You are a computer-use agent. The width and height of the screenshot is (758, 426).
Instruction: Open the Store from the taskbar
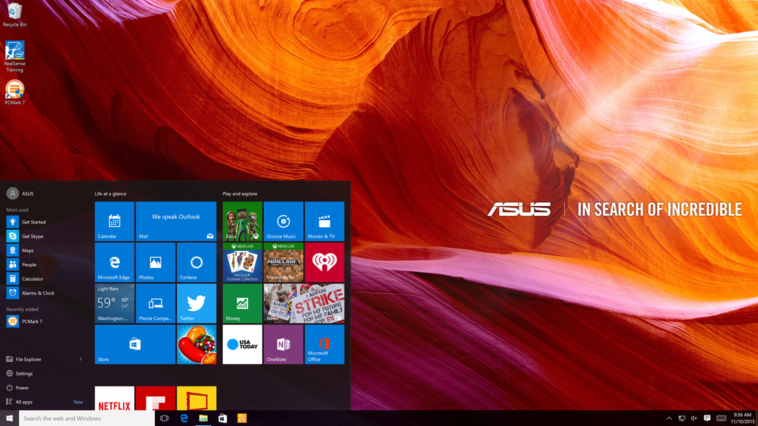click(x=222, y=418)
